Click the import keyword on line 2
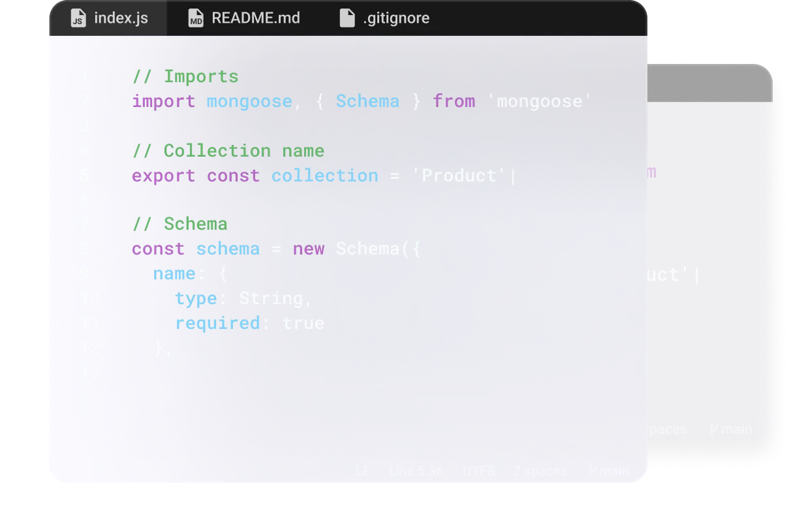Image resolution: width=791 pixels, height=530 pixels. pos(164,101)
